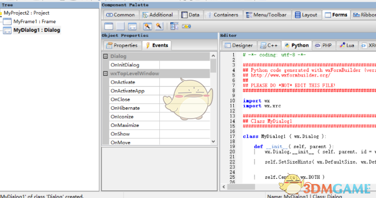The width and height of the screenshot is (376, 198).
Task: Click the code editor horizontal scrollbar thumb
Action: (x=241, y=186)
